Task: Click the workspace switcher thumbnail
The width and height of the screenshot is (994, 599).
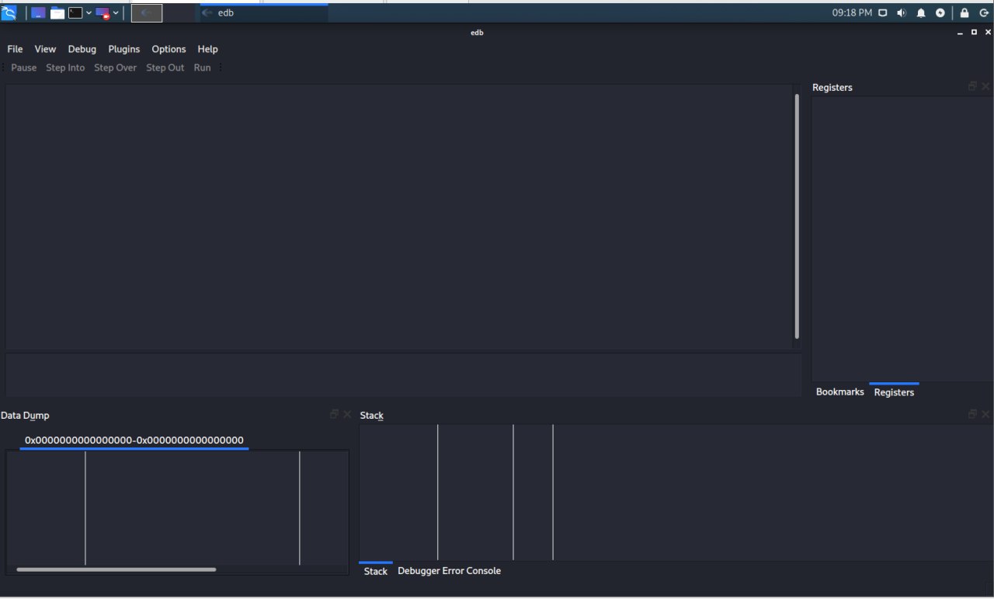Action: (147, 13)
